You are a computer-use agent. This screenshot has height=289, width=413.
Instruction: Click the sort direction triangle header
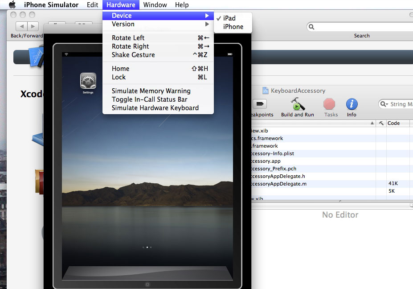tap(372, 123)
